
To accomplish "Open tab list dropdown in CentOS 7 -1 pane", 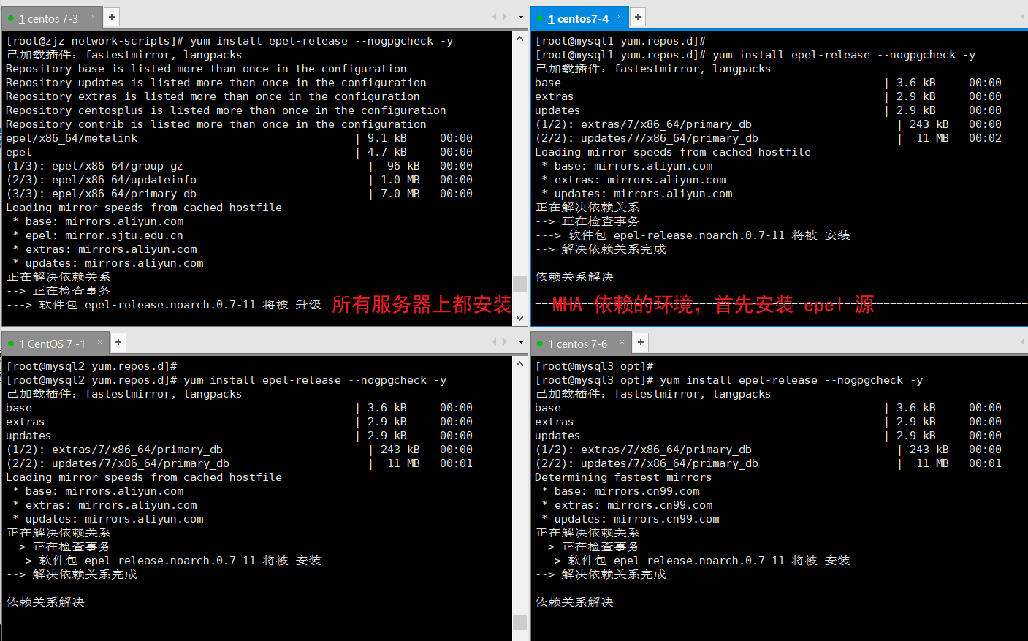I will coord(521,342).
